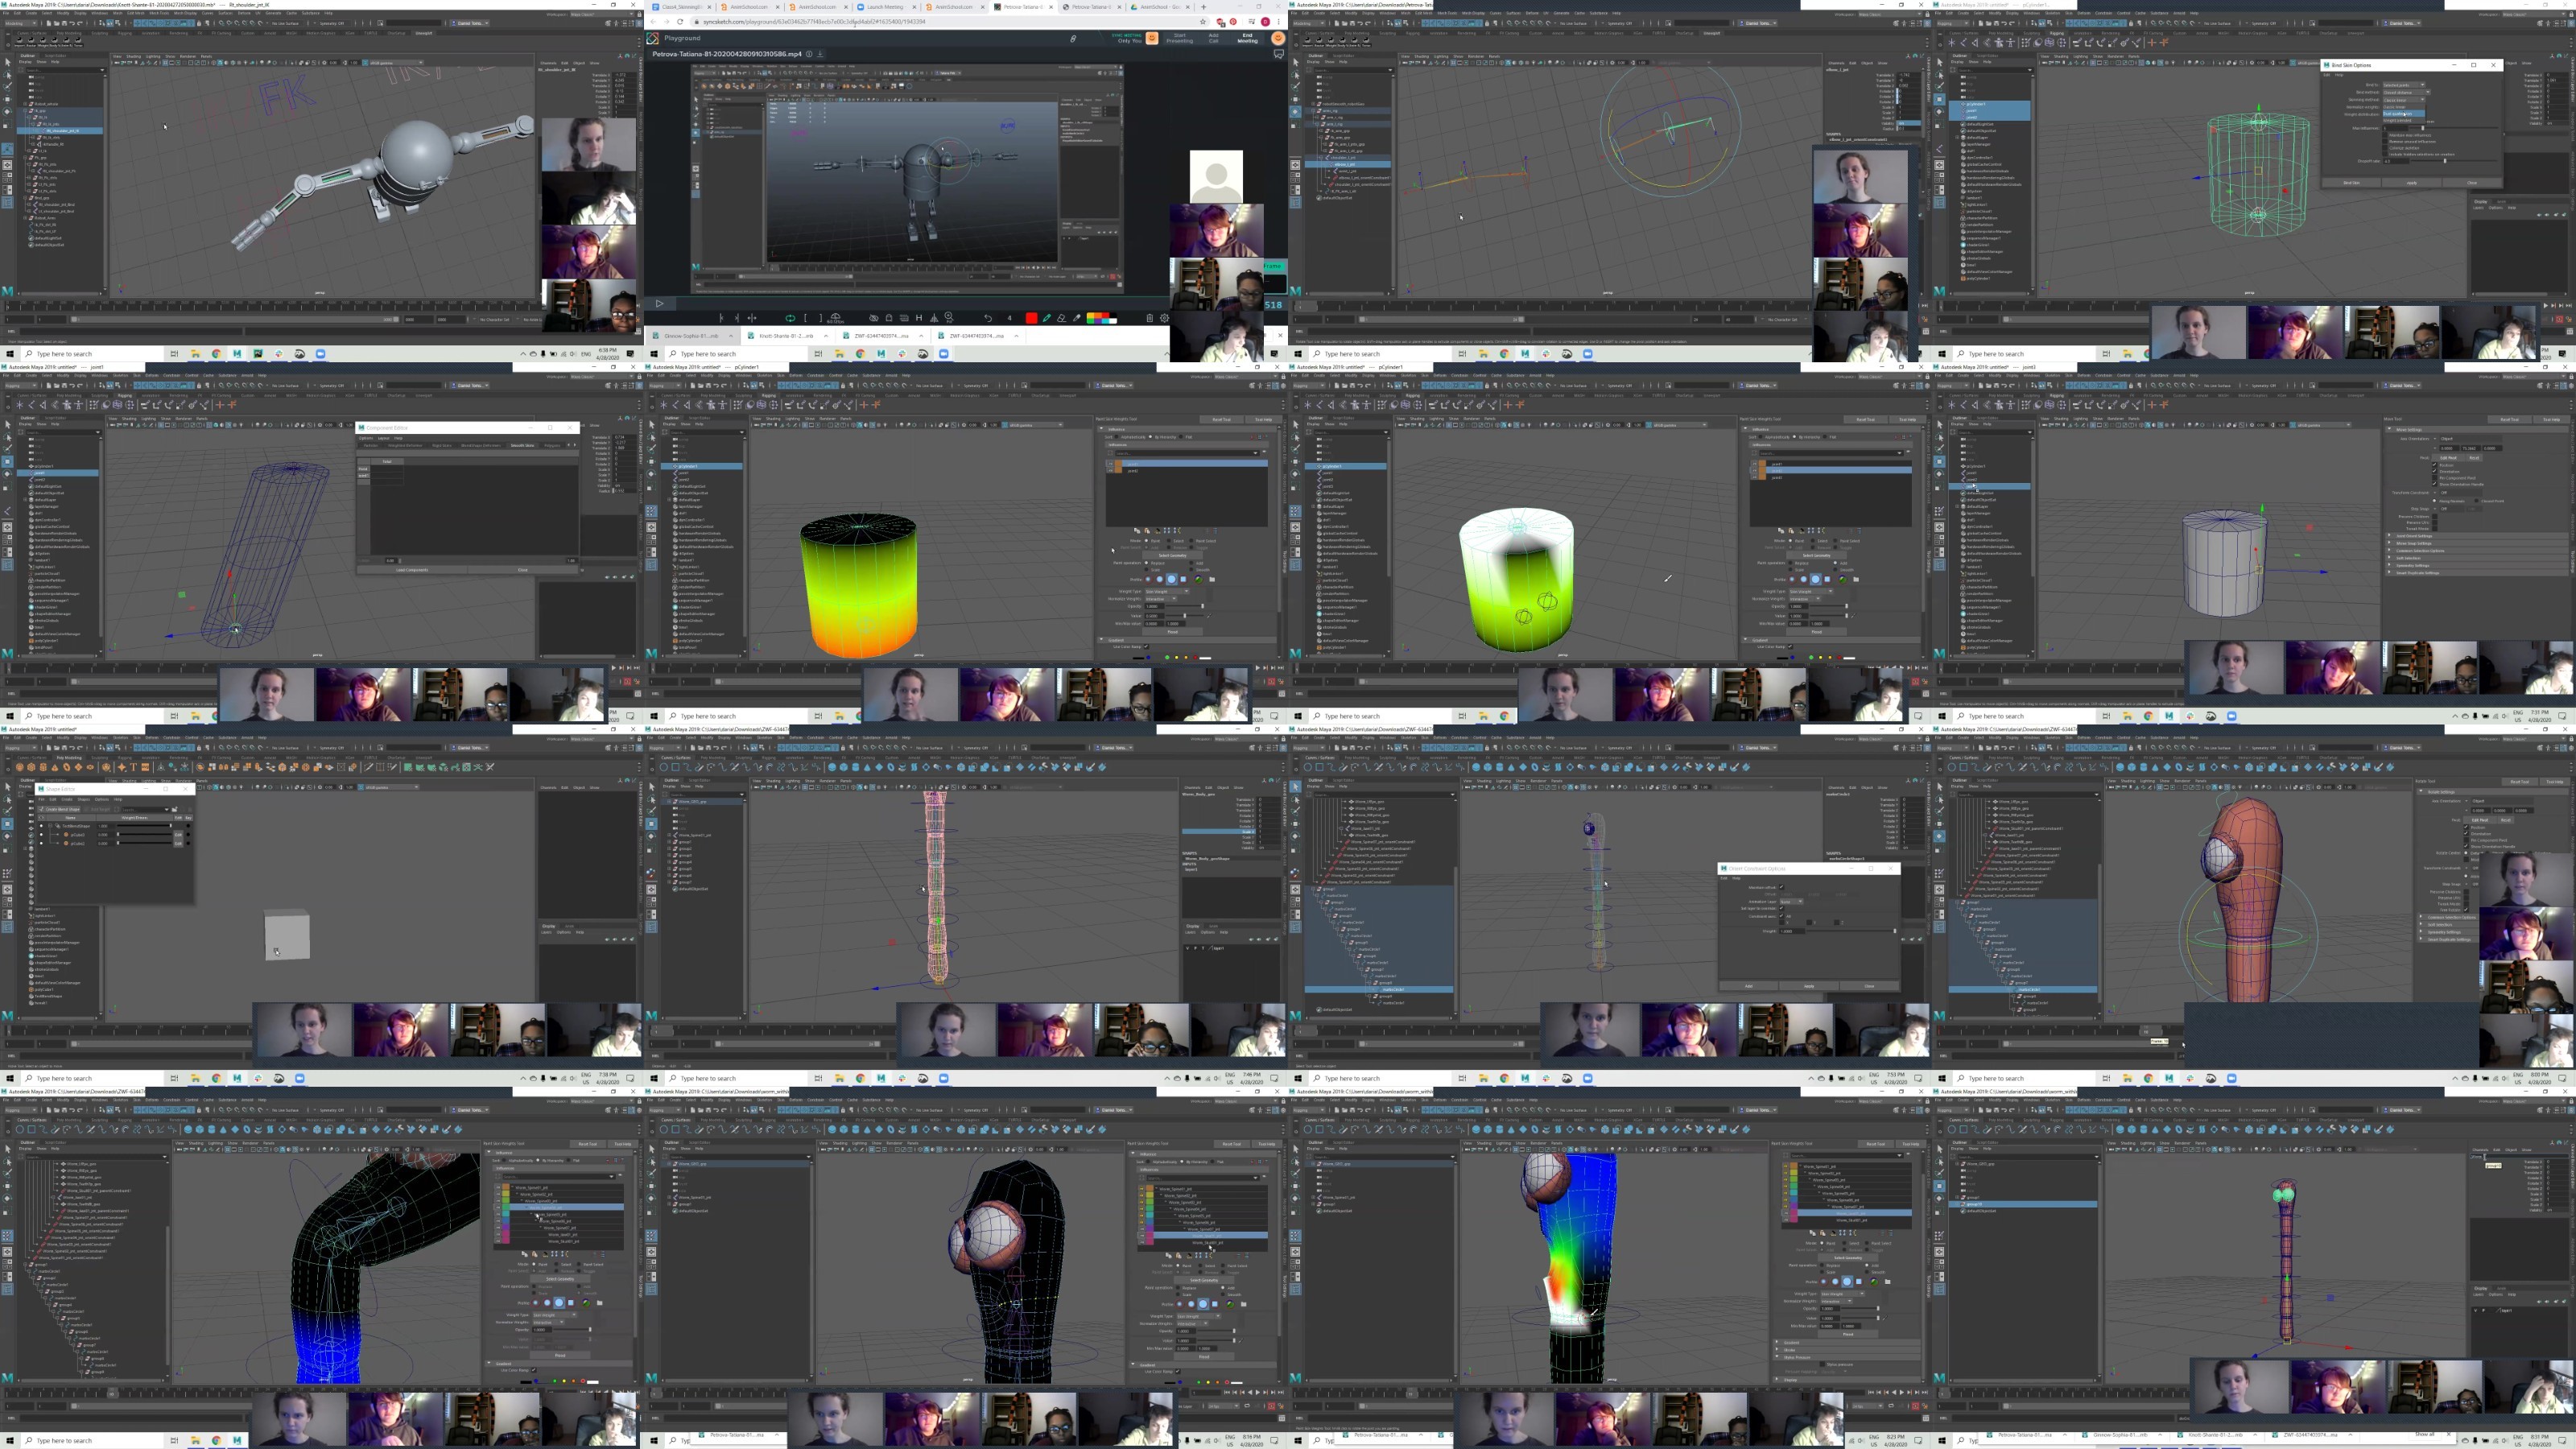Pick the Paint Selection tool in first robot-arm Maya frame
The height and width of the screenshot is (1449, 2576).
coord(8,87)
